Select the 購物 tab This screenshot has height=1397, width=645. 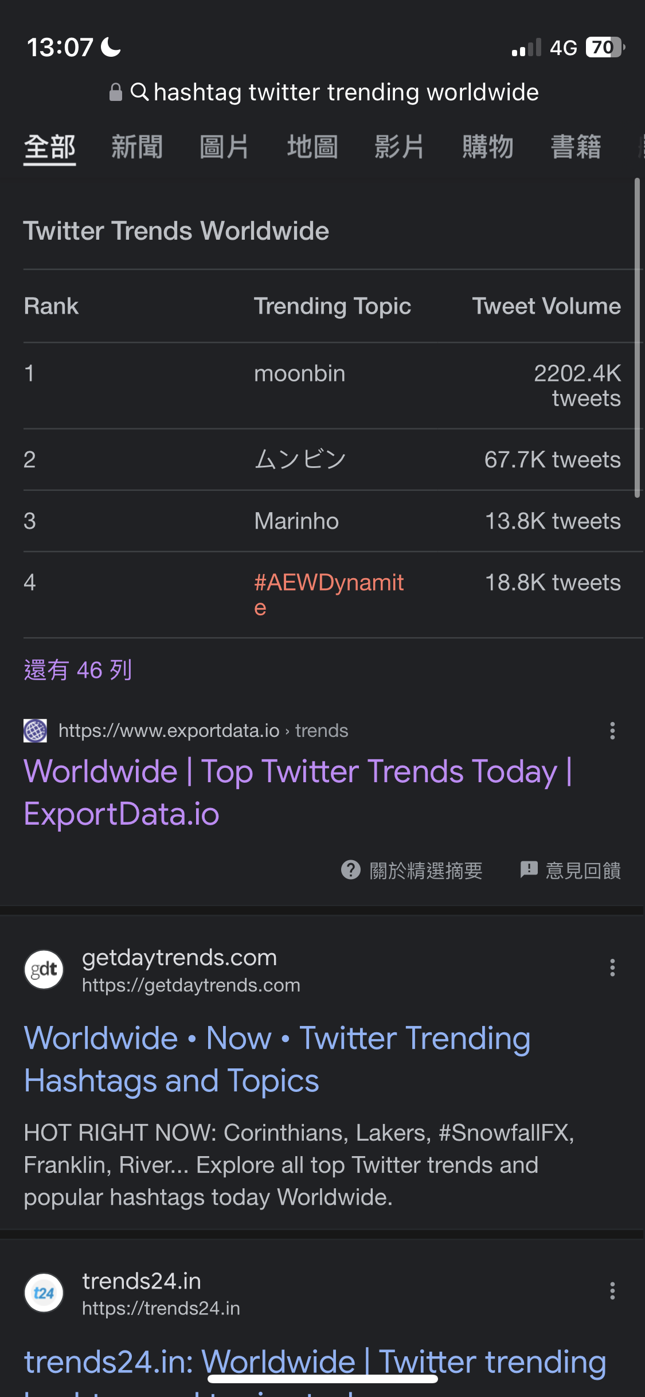coord(488,147)
